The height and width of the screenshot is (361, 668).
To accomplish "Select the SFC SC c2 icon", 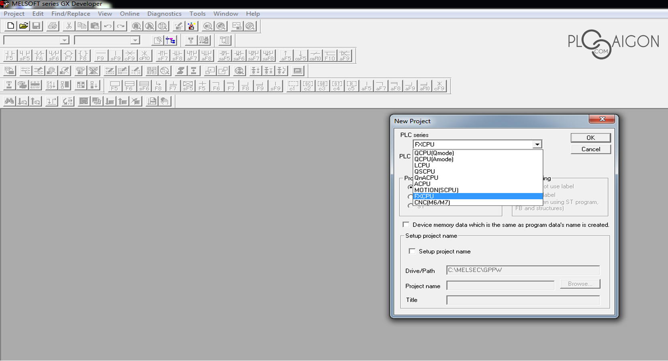I will click(308, 86).
